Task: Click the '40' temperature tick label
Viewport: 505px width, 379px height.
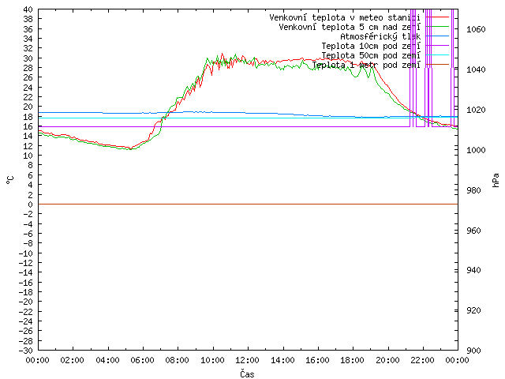Action: 28,9
